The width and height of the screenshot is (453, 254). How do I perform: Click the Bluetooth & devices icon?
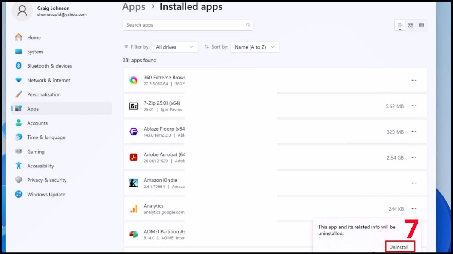tap(18, 66)
